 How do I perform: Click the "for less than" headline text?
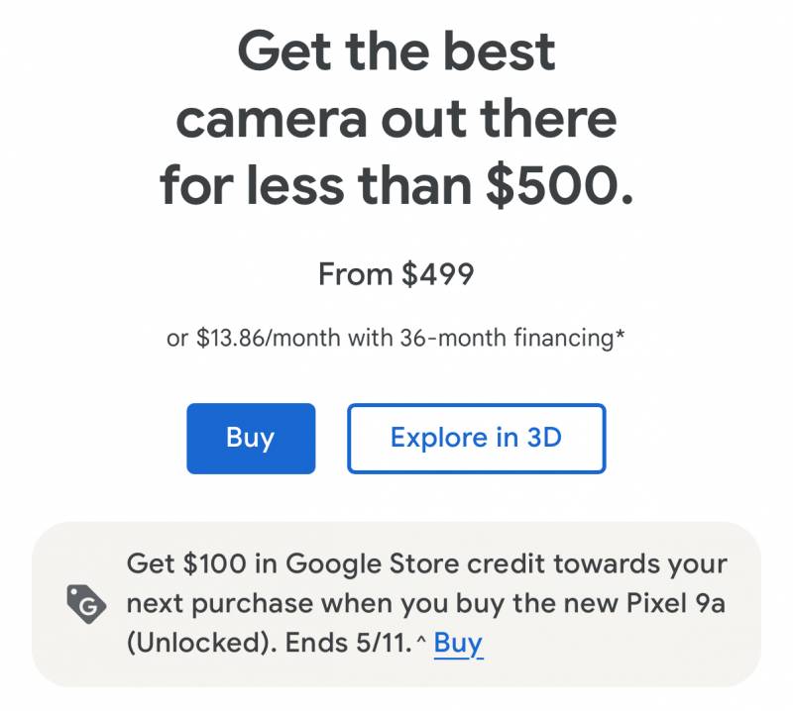[x=316, y=185]
